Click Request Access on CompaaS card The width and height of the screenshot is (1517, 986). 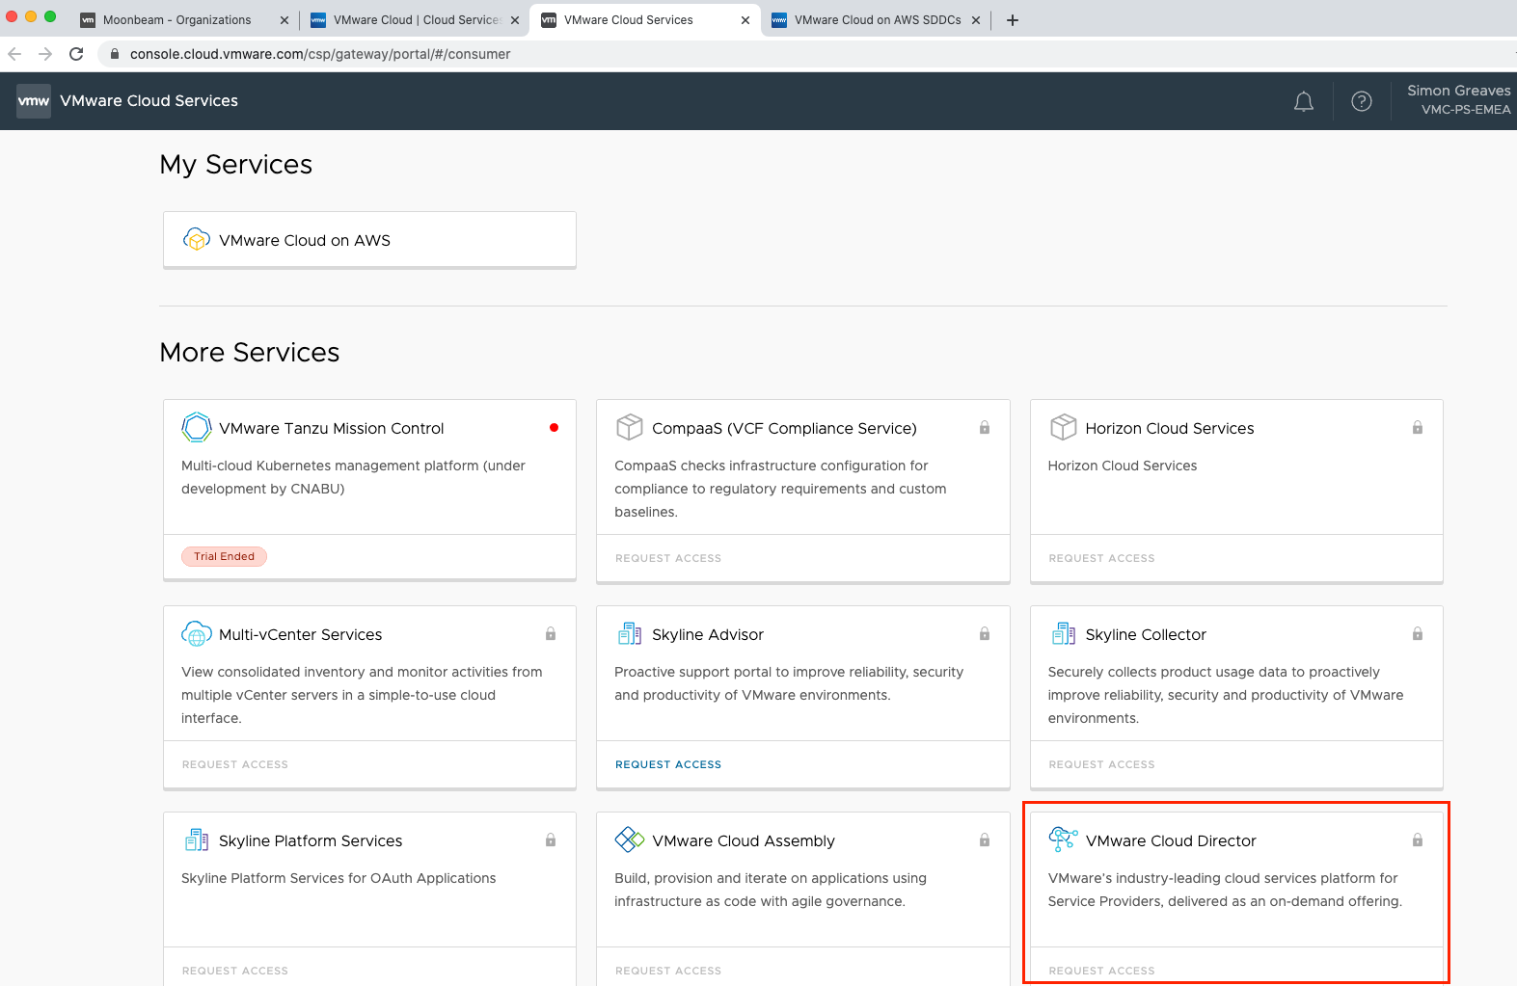pyautogui.click(x=668, y=558)
